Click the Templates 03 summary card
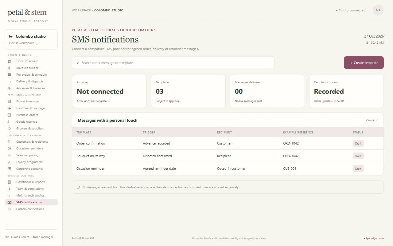393x246 pixels. (x=188, y=91)
